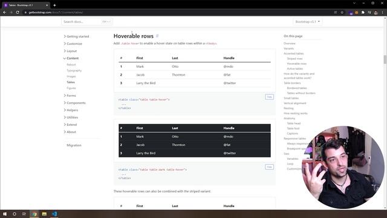Viewport: 387px width, 218px height.
Task: Jump to Bordered tables section
Action: point(297,88)
